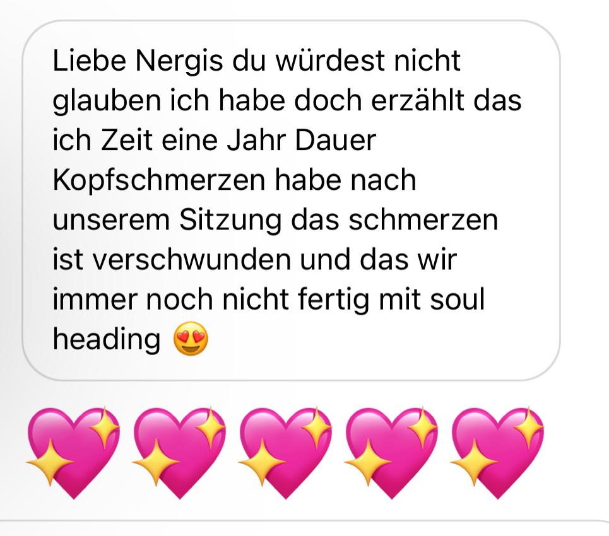The width and height of the screenshot is (609, 536).
Task: Tap the lower-left sparkle on the last heart
Action: 474,462
